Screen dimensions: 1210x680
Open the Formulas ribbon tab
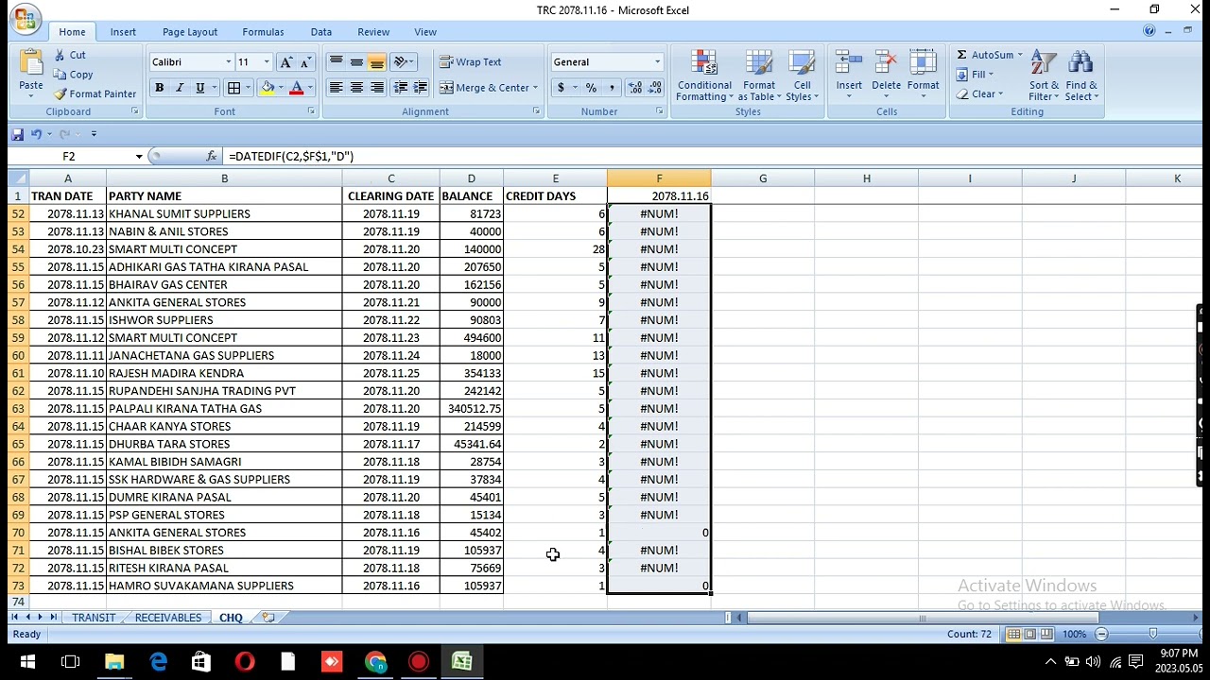coord(263,32)
